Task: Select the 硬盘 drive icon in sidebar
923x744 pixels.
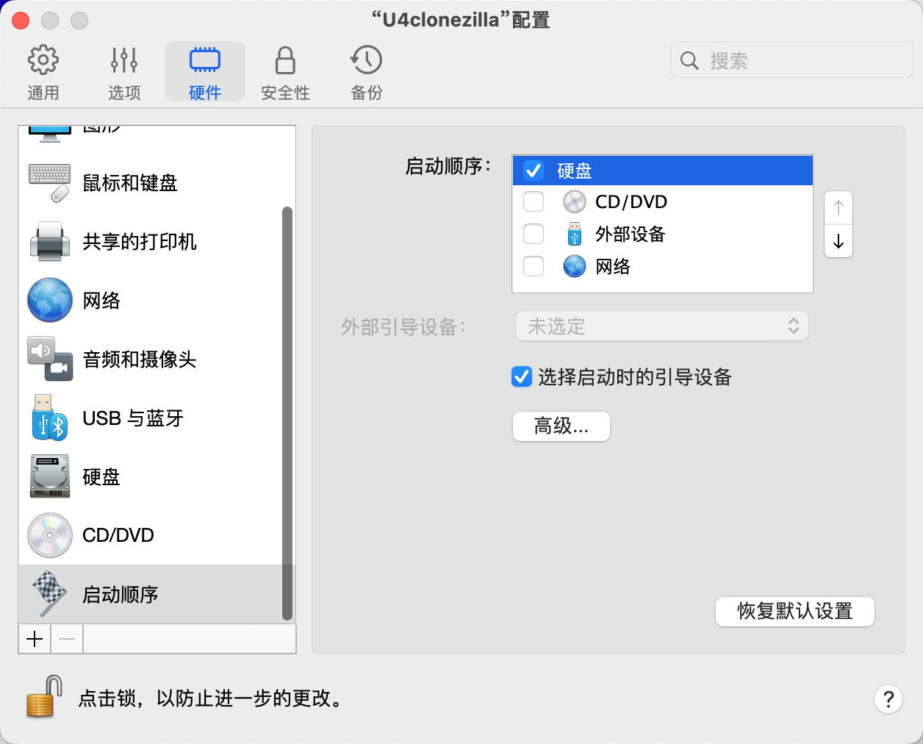Action: click(49, 476)
